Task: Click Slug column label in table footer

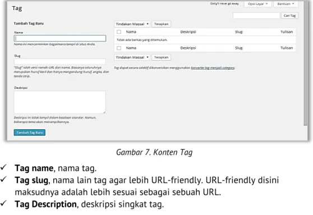Action: [239, 48]
